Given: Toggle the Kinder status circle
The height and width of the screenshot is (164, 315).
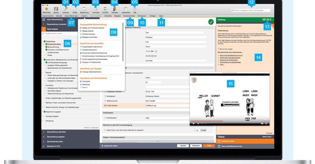Looking at the screenshot, I should coord(46,55).
